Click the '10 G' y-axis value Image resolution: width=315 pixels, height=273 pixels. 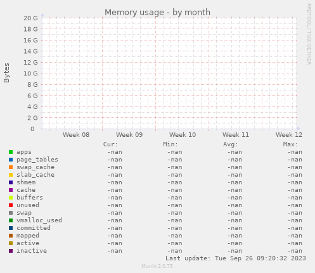30,73
